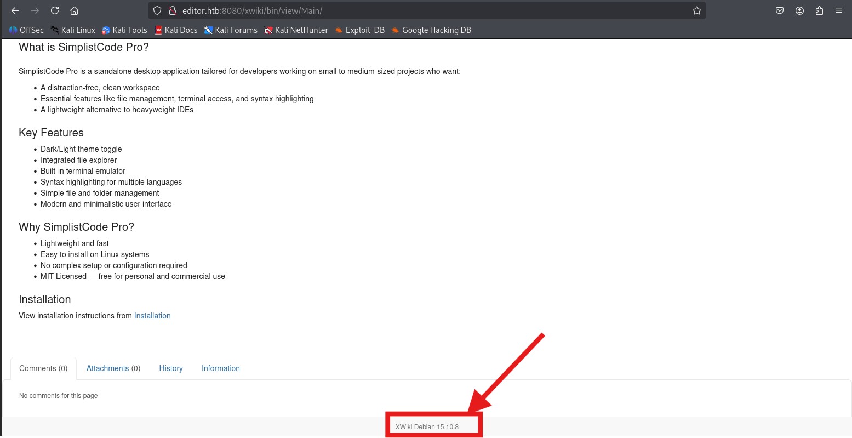Click 'Syntax highlighting for multiple languages' item
The image size is (852, 438).
111,182
